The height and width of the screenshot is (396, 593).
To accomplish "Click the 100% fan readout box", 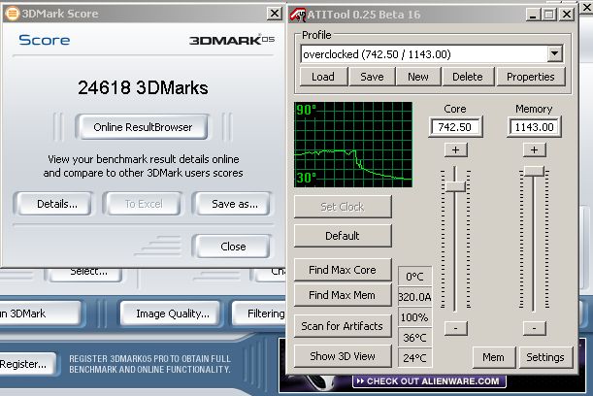I will click(414, 317).
